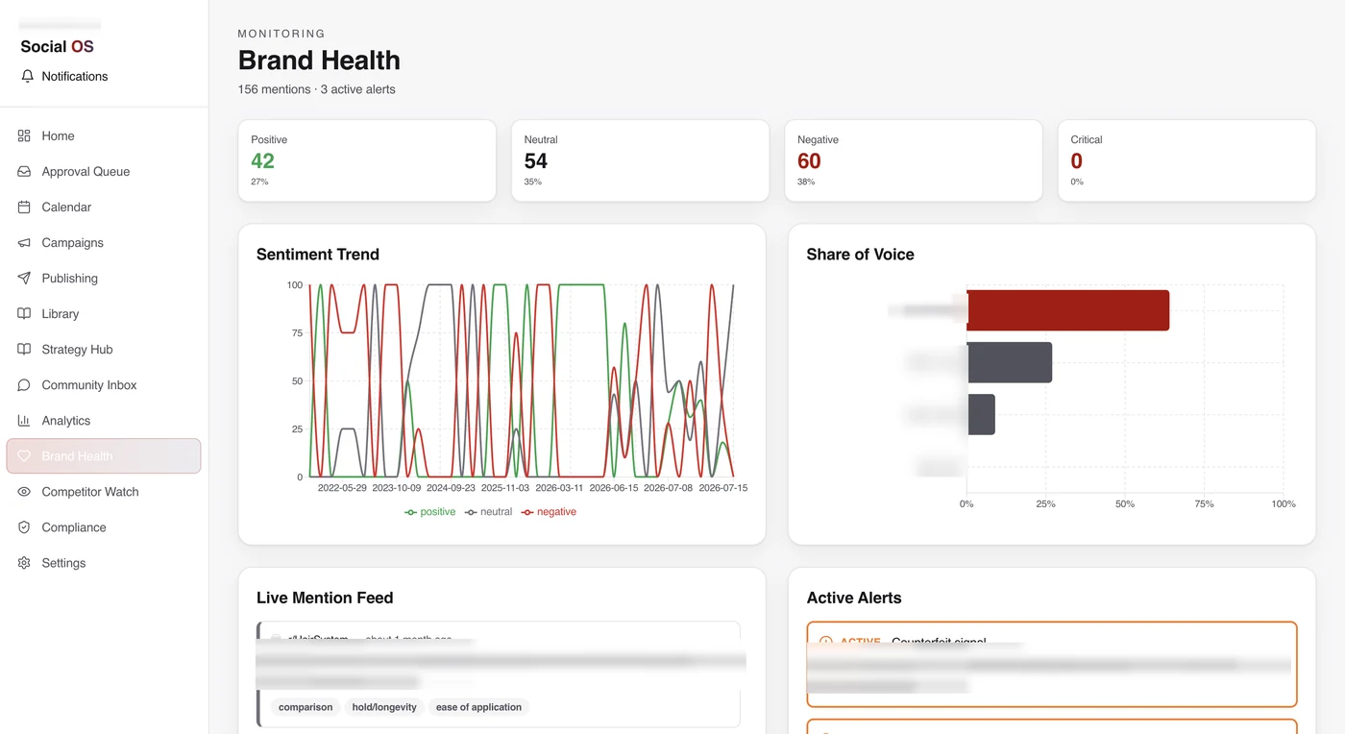Open Compliance using the shield icon
Screen dimensions: 1345x734
(x=24, y=526)
